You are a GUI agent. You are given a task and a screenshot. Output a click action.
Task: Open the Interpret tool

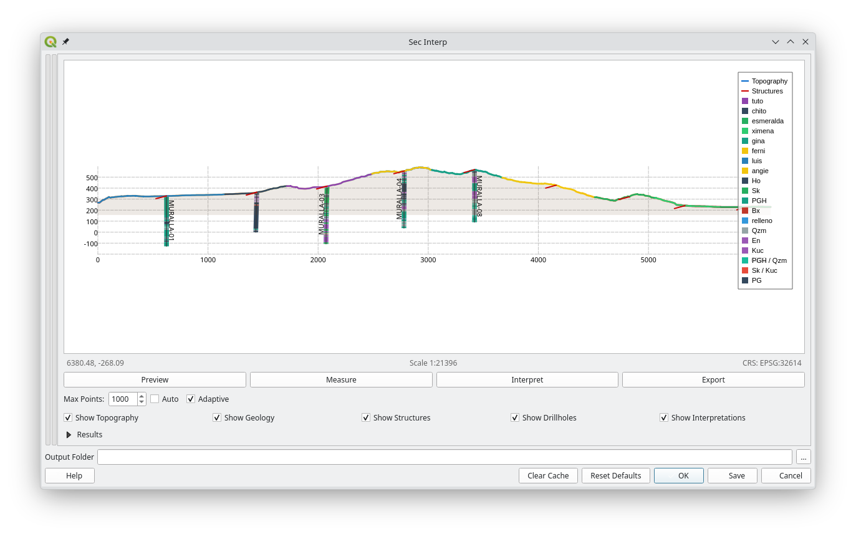point(527,379)
